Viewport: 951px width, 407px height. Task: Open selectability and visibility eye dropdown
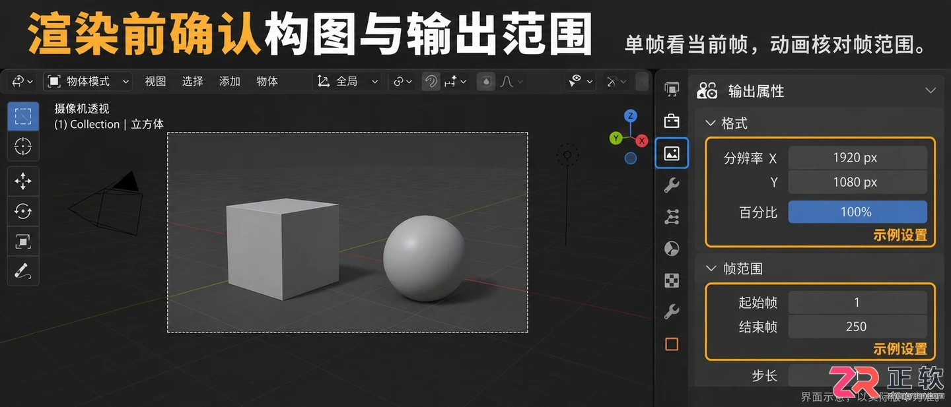581,82
